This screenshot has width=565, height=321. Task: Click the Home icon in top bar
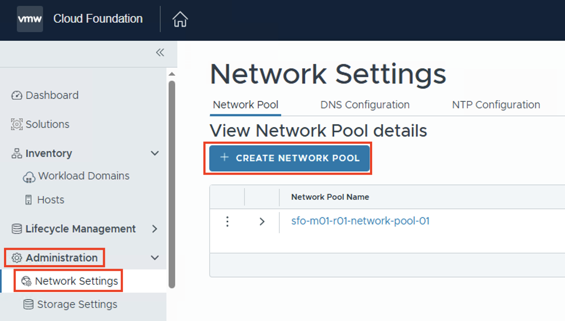pos(179,19)
